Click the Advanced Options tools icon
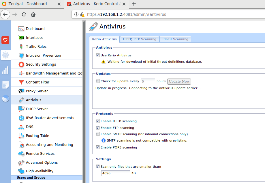 [x=21, y=163]
